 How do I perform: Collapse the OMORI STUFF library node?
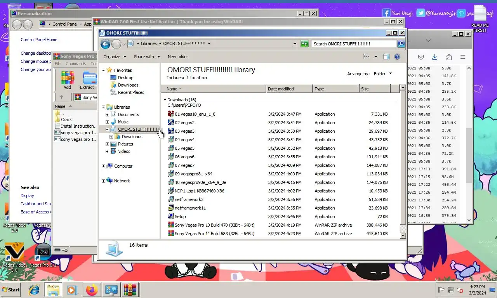108,129
